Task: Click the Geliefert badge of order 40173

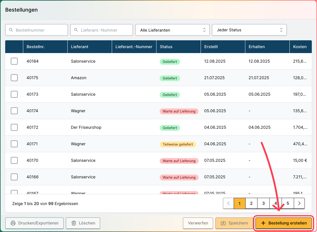Action: point(170,95)
